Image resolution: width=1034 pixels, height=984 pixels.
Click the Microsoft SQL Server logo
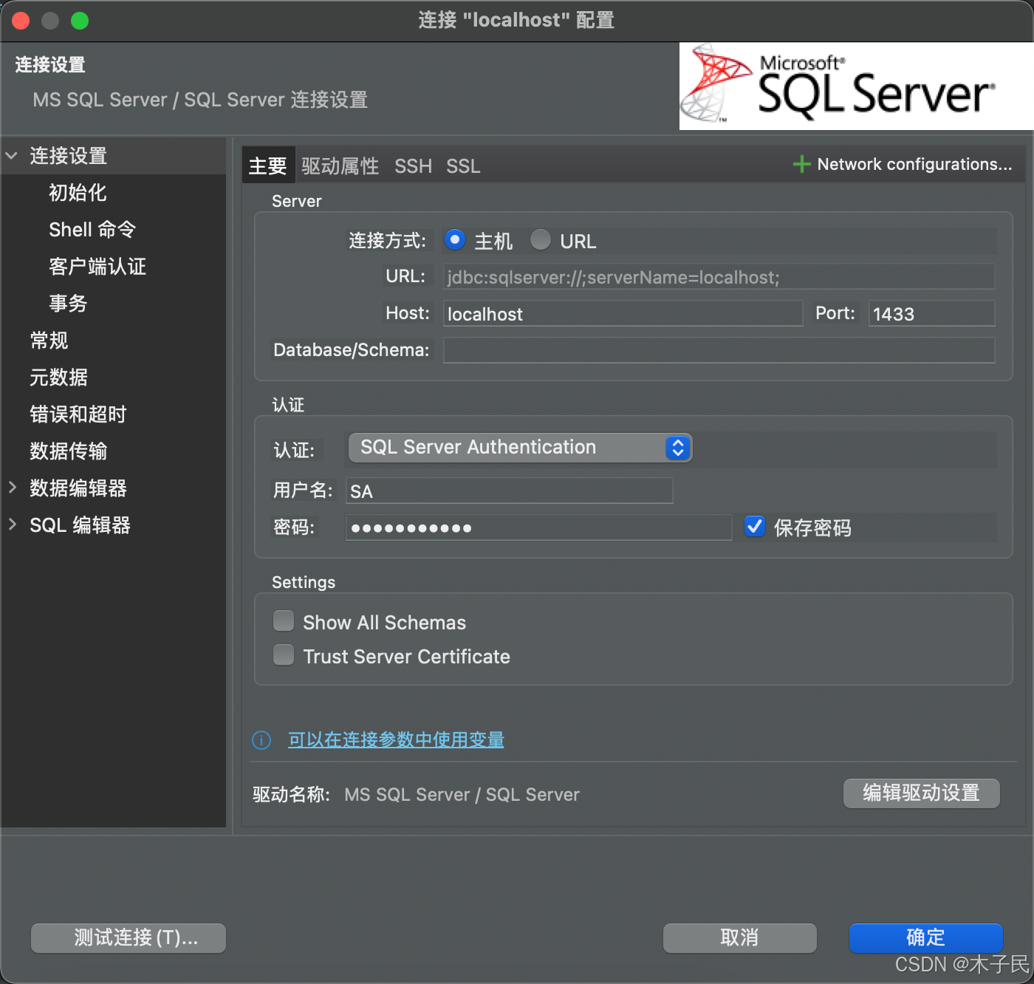857,86
